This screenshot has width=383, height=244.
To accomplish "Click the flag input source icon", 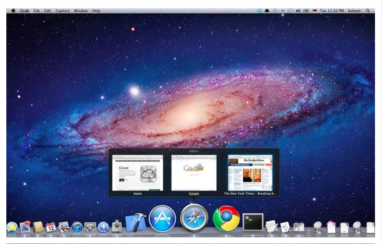I will [314, 11].
